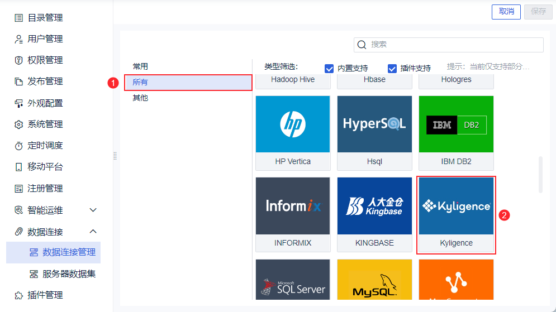Screen dimensions: 556x312
Task: Choose the Hbase label
Action: pos(374,80)
